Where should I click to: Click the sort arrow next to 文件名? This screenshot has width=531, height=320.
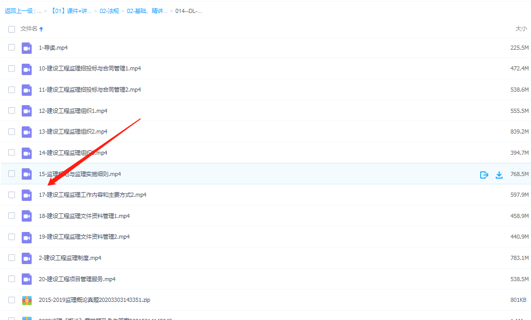41,29
